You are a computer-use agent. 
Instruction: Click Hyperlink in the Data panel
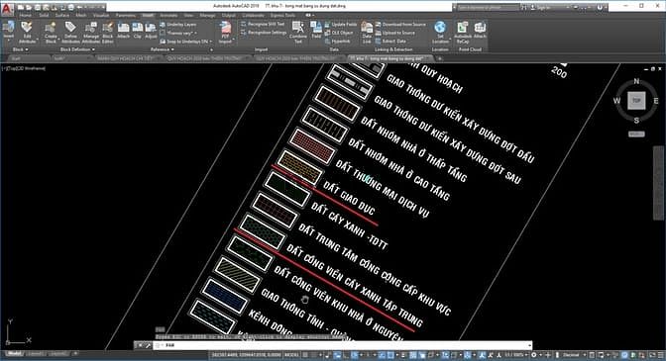pyautogui.click(x=338, y=42)
